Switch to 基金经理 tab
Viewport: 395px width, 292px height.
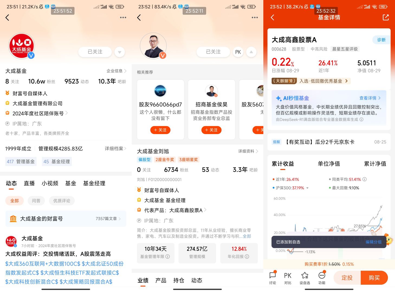coord(94,183)
